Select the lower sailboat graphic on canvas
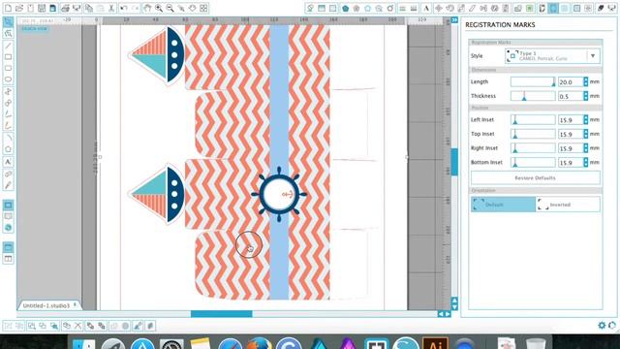620x349 pixels. 157,194
